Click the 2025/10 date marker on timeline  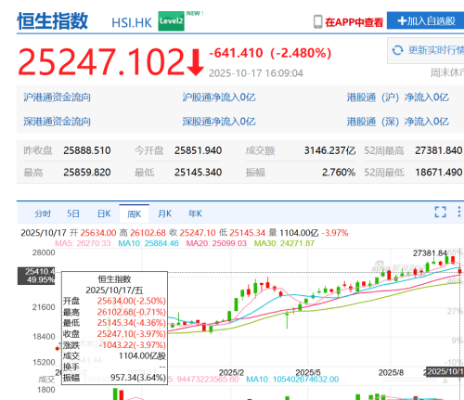tap(445, 371)
